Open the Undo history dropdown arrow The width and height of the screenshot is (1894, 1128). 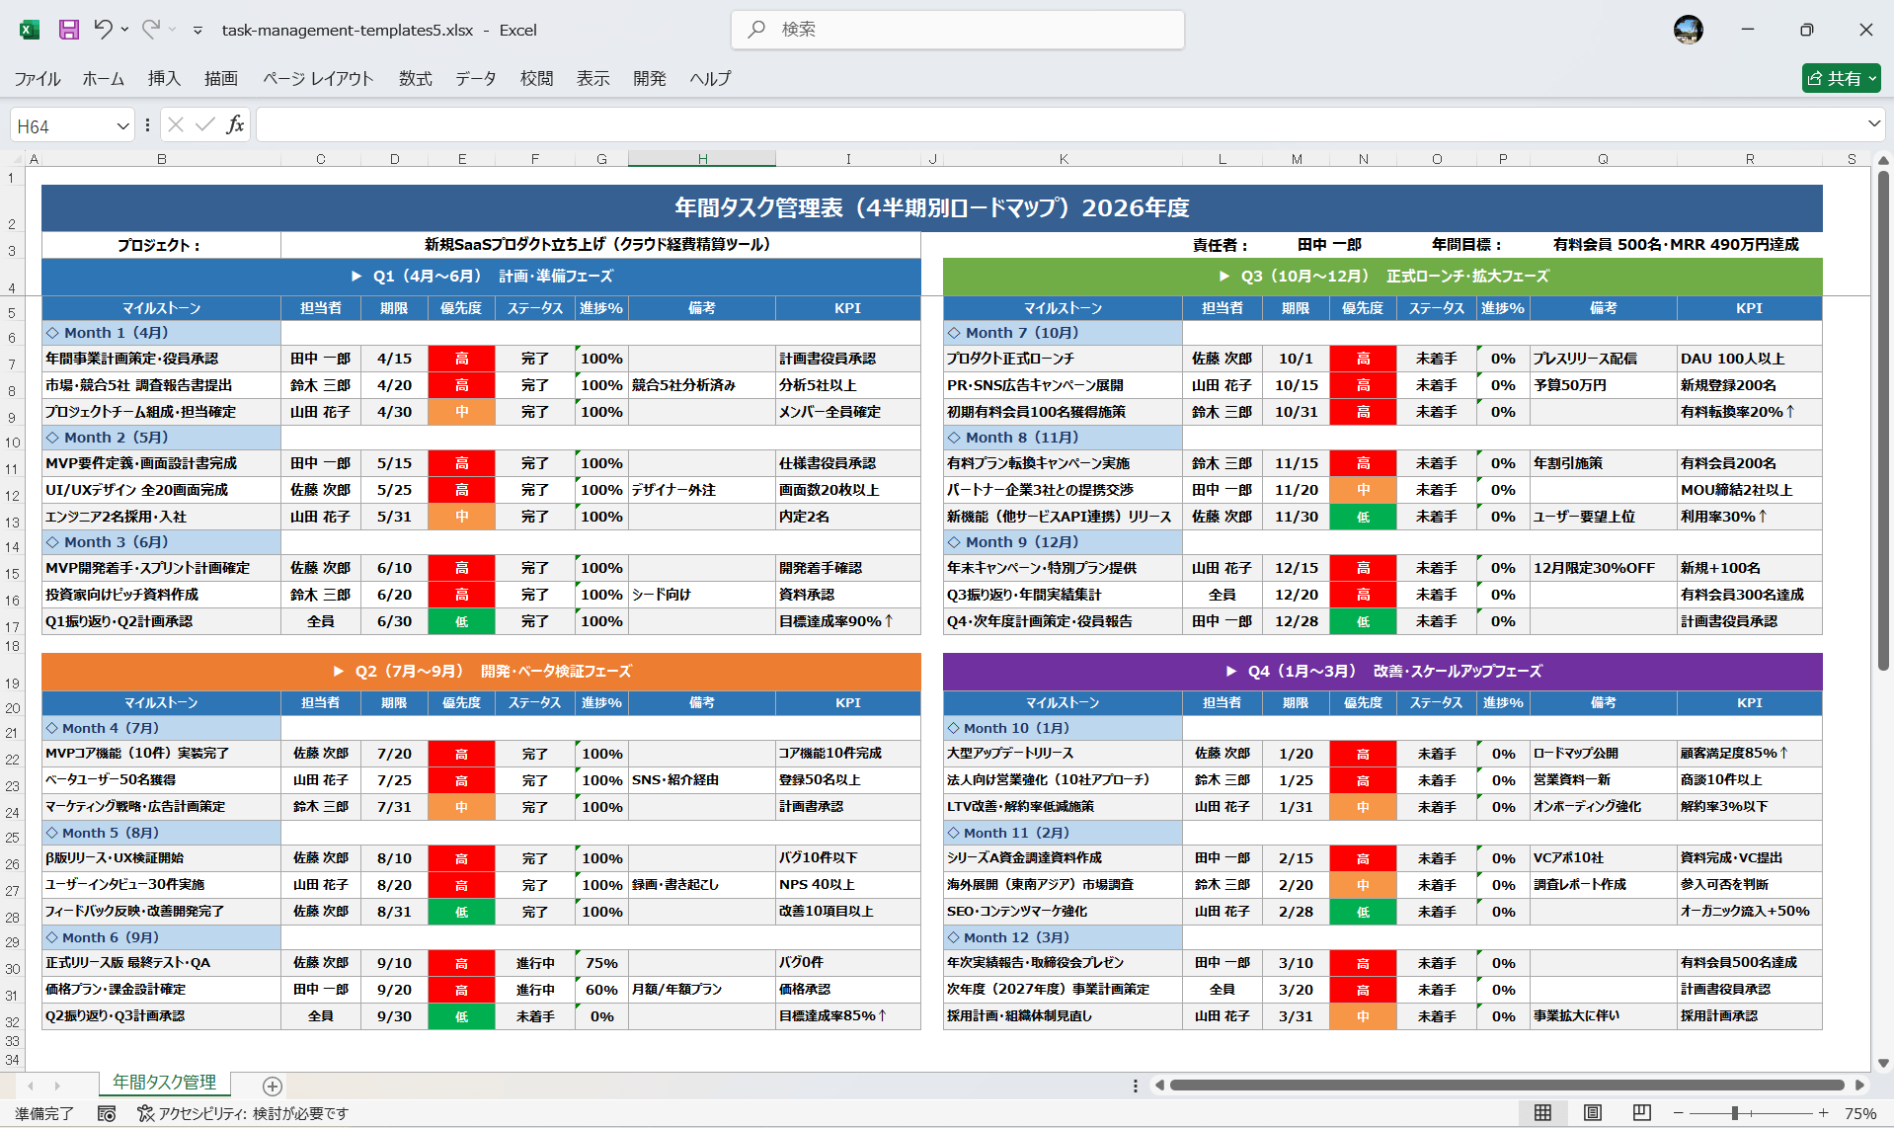pyautogui.click(x=124, y=30)
